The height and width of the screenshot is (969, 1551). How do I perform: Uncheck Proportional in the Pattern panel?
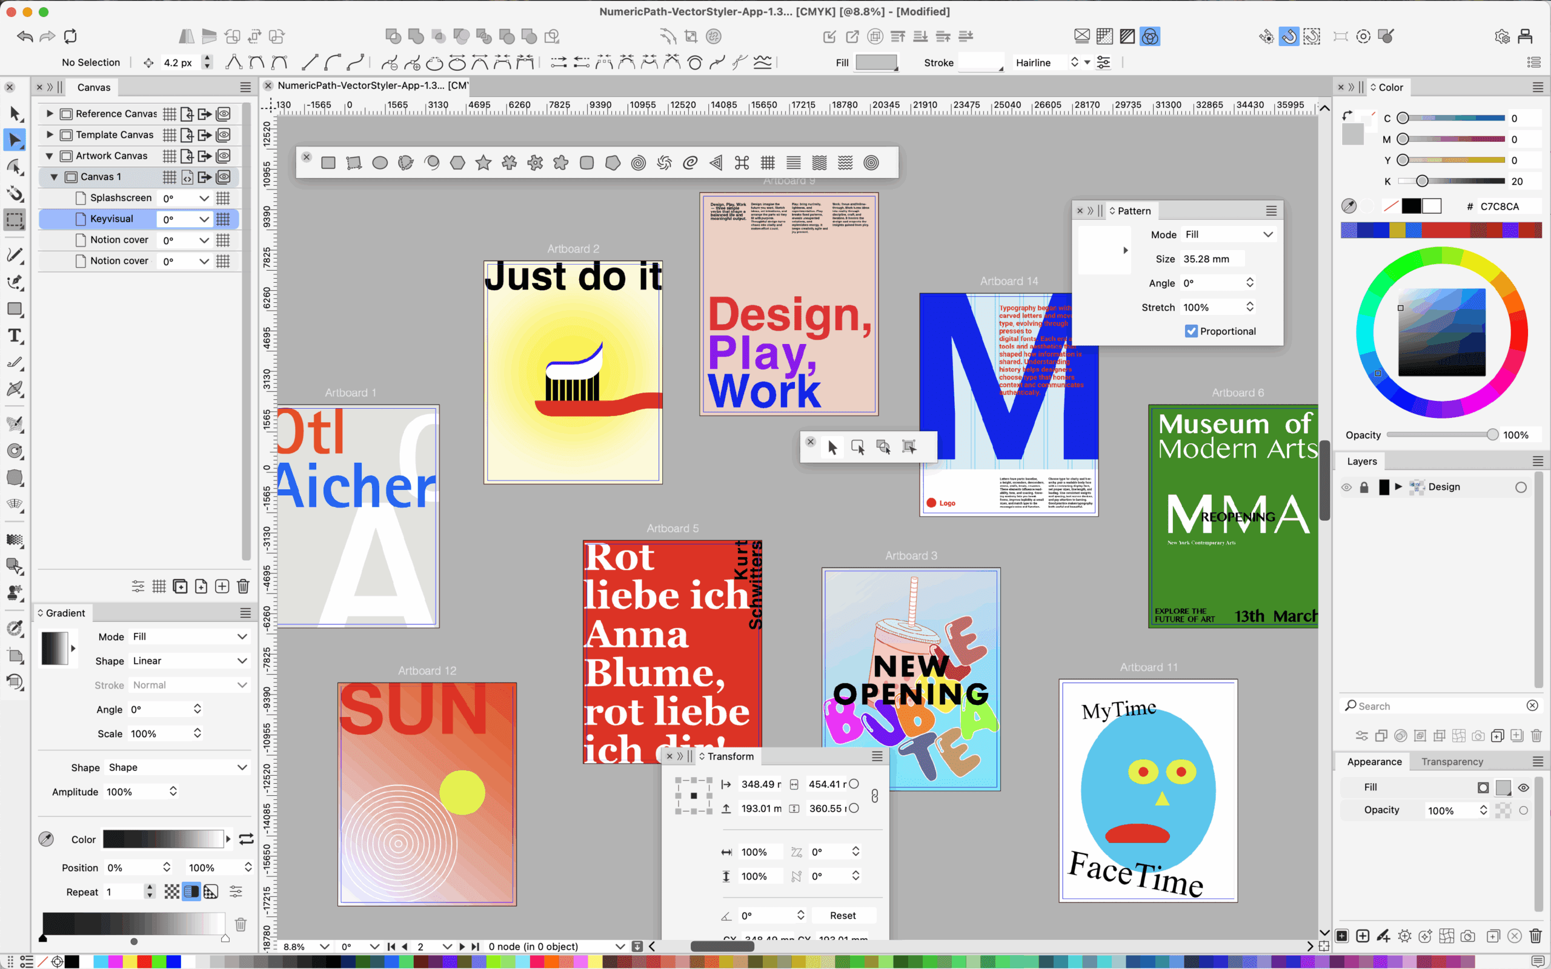[1192, 331]
